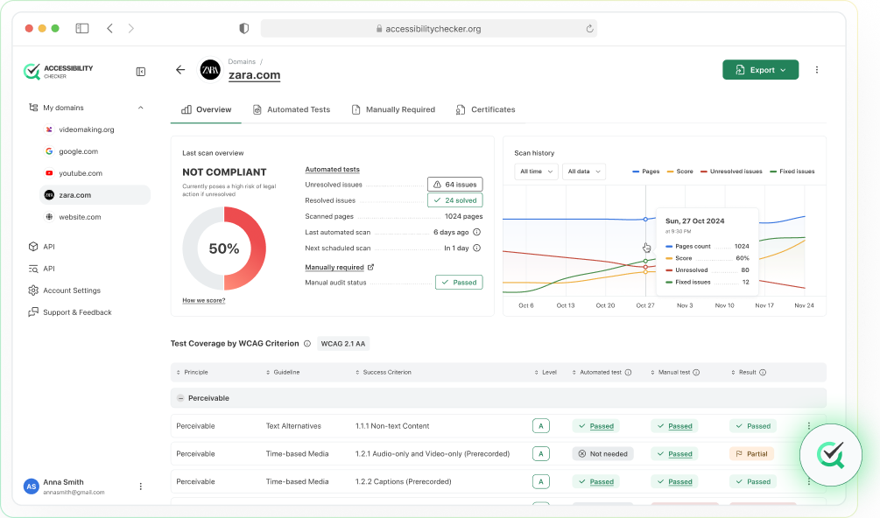Click the AS user avatar

[32, 486]
